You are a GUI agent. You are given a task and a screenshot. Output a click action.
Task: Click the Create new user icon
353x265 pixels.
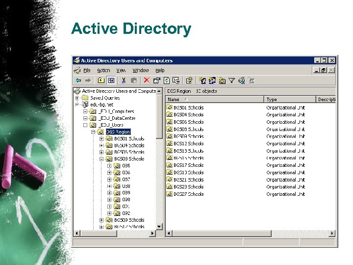coord(202,80)
